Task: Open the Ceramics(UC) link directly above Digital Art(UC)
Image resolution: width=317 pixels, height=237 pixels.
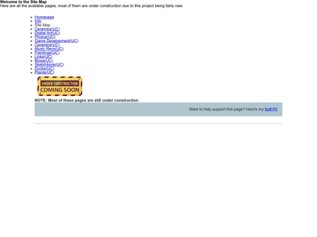Action: [47, 29]
